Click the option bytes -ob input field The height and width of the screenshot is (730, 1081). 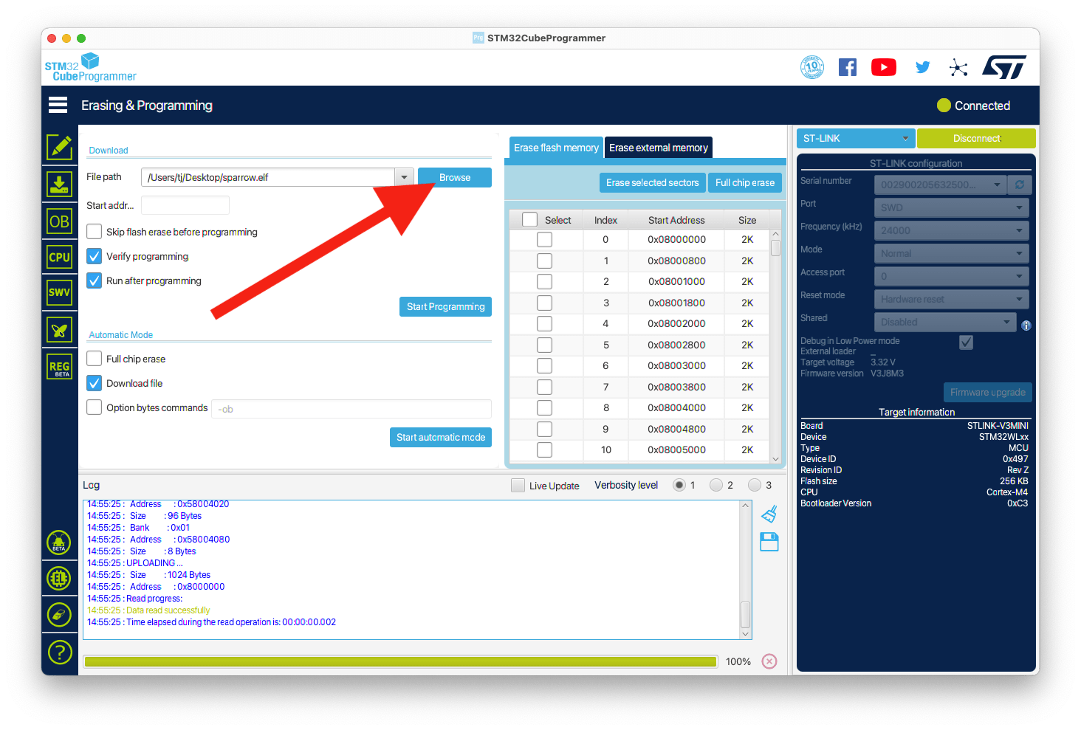351,409
